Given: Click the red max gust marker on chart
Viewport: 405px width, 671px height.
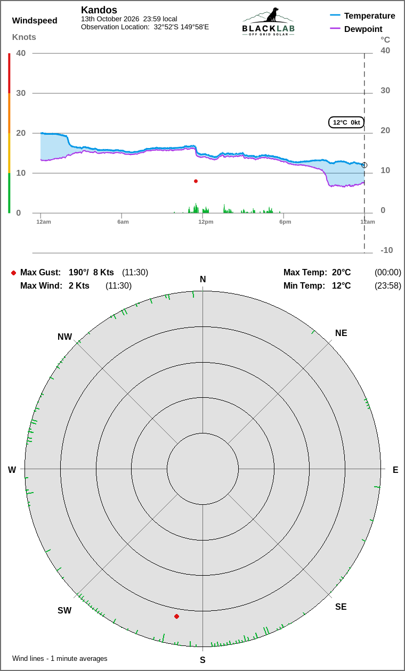Looking at the screenshot, I should point(196,181).
